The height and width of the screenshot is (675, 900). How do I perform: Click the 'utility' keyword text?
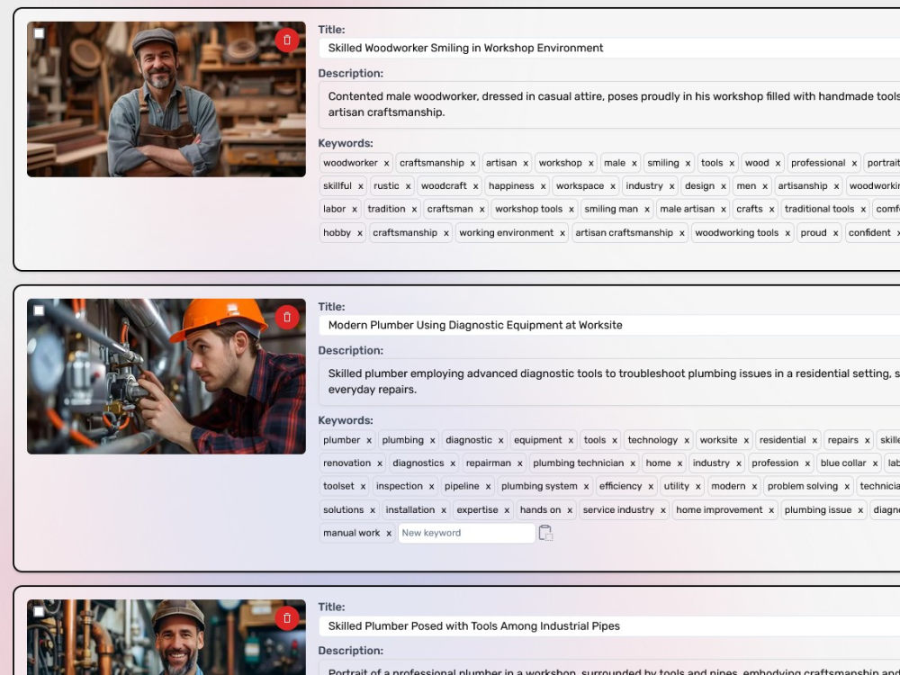click(x=676, y=486)
